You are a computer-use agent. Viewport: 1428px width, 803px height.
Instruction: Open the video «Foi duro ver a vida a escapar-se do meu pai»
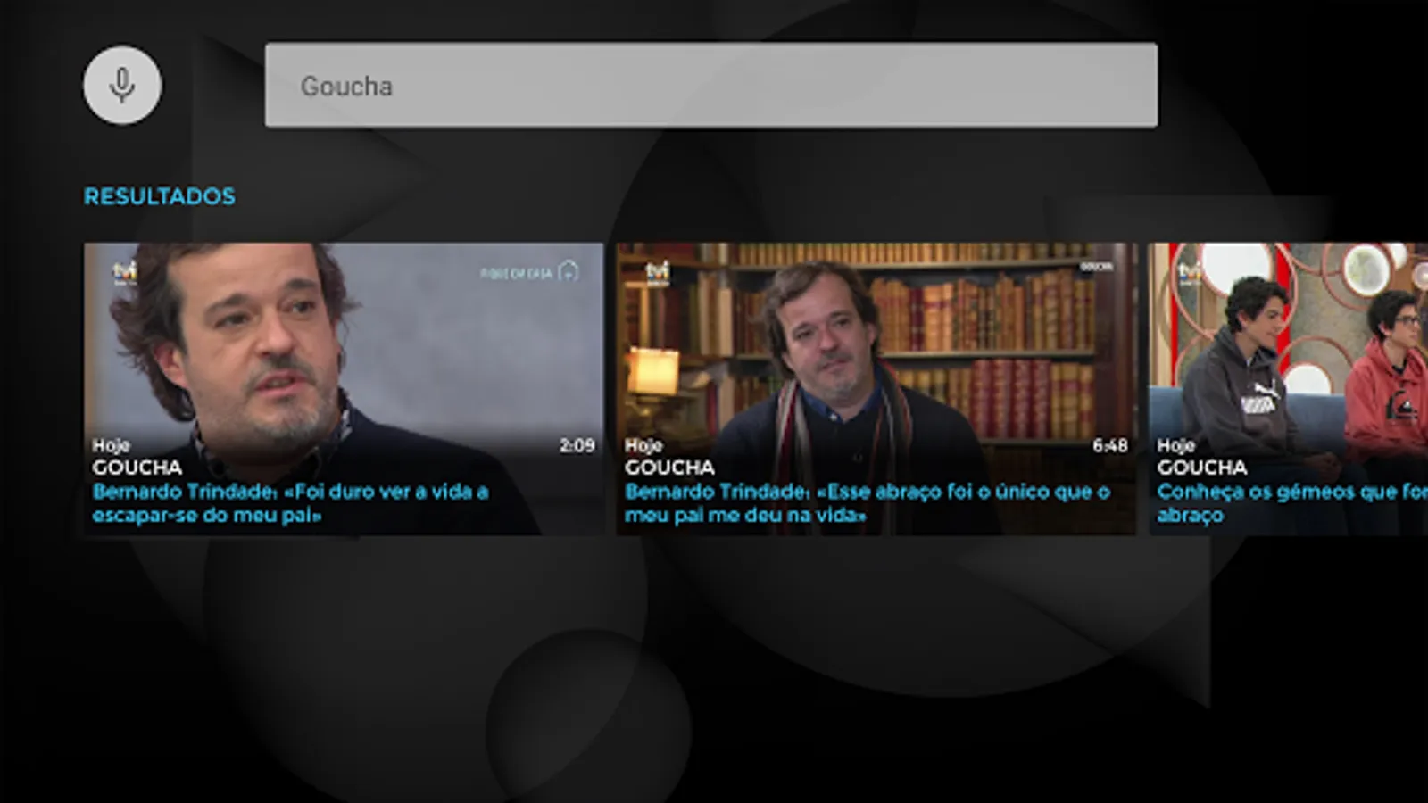point(344,389)
